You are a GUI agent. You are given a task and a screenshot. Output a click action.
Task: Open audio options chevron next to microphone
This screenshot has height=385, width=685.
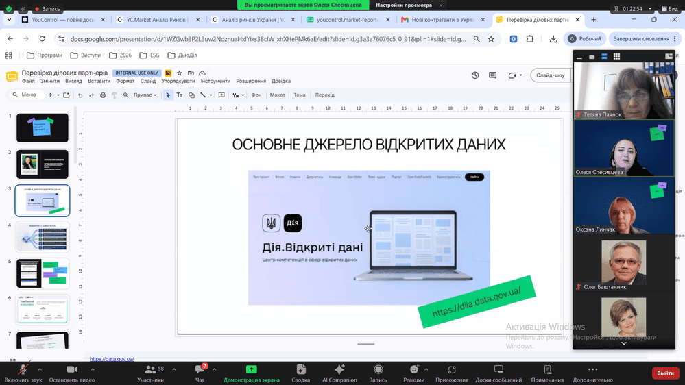[40, 369]
